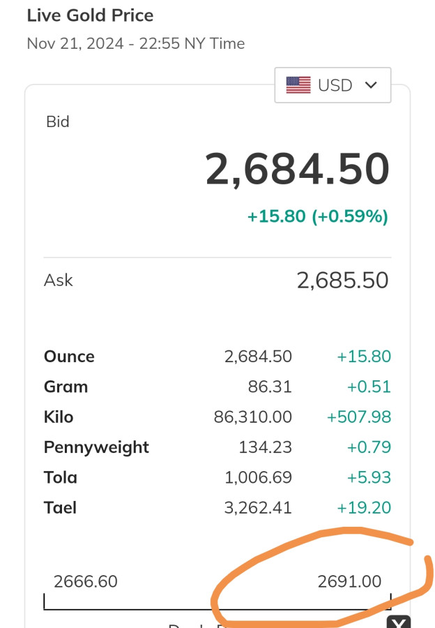Image resolution: width=435 pixels, height=628 pixels.
Task: Click the Tola price 1,006.69
Action: click(x=258, y=478)
